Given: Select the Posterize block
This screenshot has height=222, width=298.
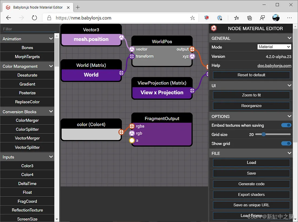Looking at the screenshot, I should click(27, 93).
